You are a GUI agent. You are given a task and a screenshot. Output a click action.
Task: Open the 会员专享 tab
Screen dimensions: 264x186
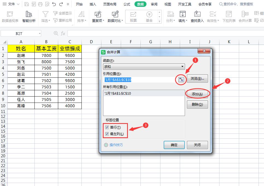[x=205, y=4]
